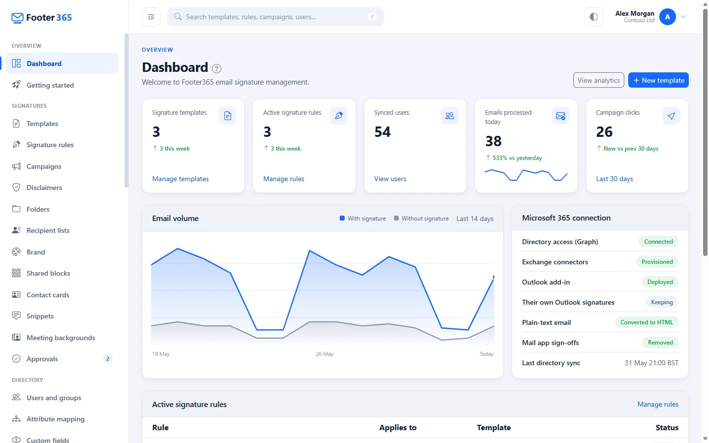
Task: Click the slash shortcut badge in the search box
Action: pyautogui.click(x=372, y=17)
